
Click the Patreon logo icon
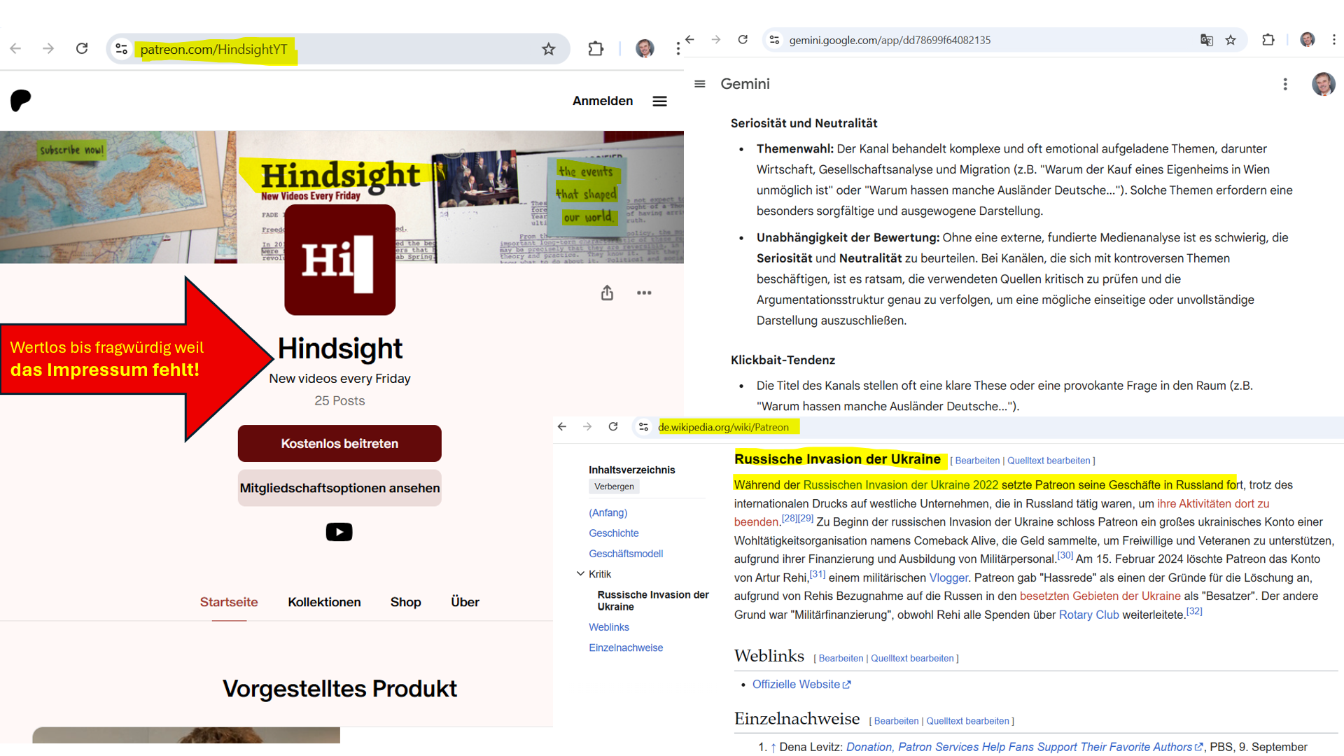(21, 101)
